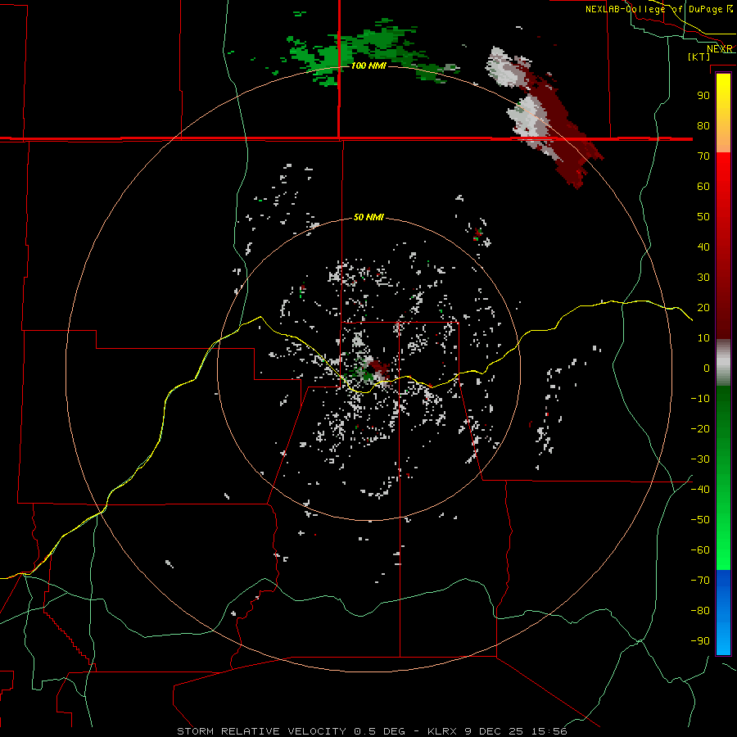Click the -20 value on the velocity scale
Image resolution: width=737 pixels, height=737 pixels.
pos(700,428)
